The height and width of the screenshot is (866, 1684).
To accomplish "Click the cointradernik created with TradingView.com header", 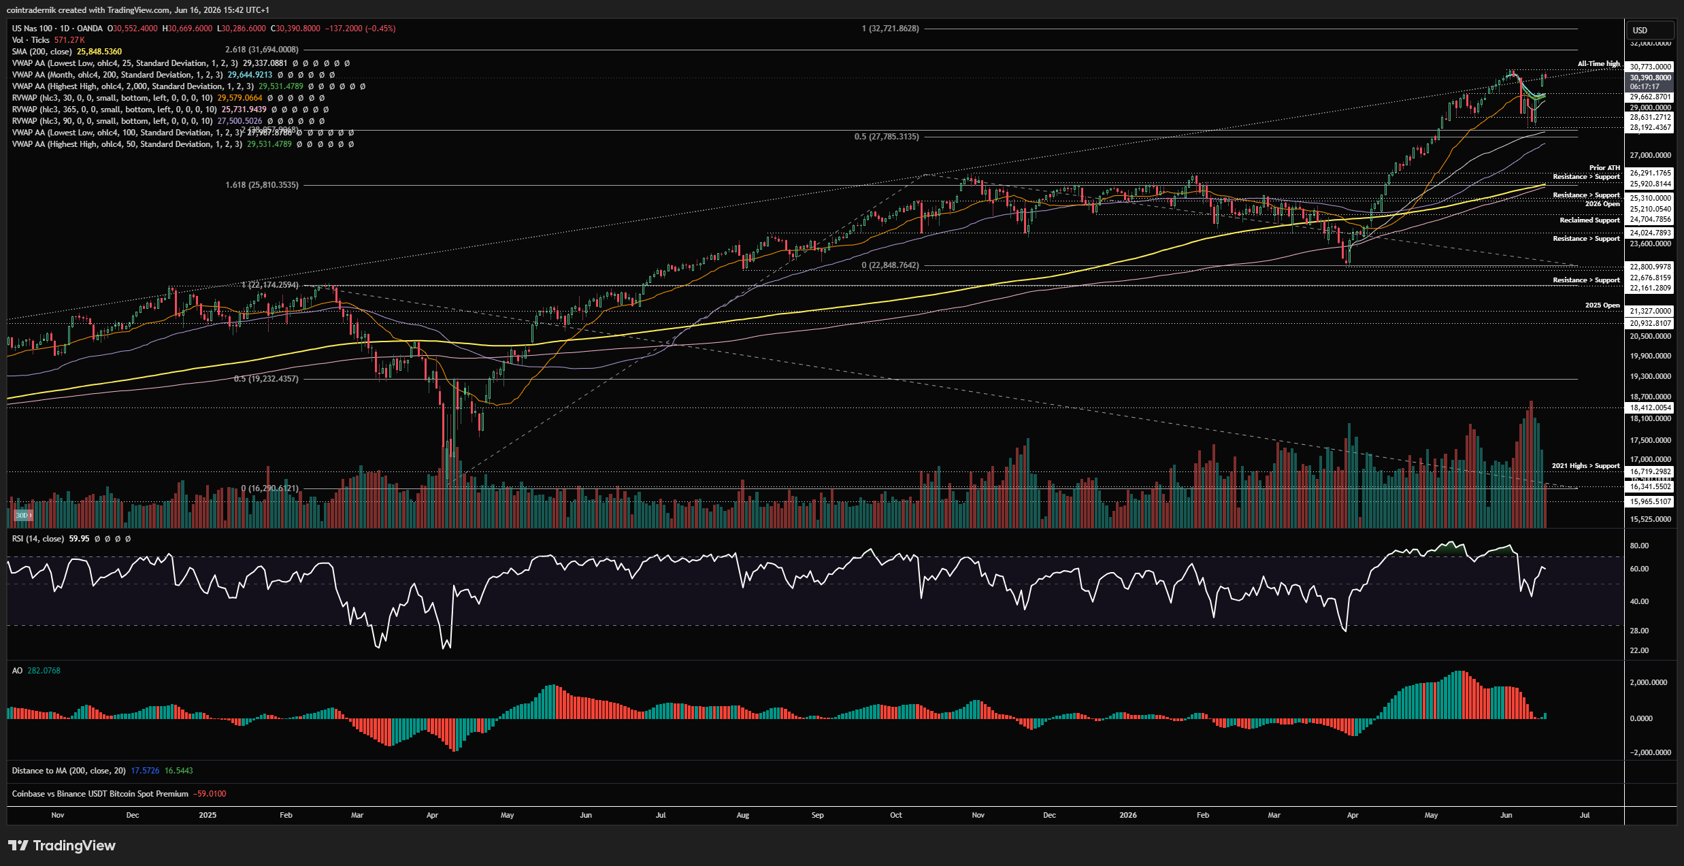I will point(138,10).
